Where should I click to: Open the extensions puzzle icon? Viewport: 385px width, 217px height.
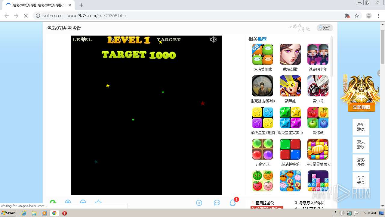(x=347, y=16)
